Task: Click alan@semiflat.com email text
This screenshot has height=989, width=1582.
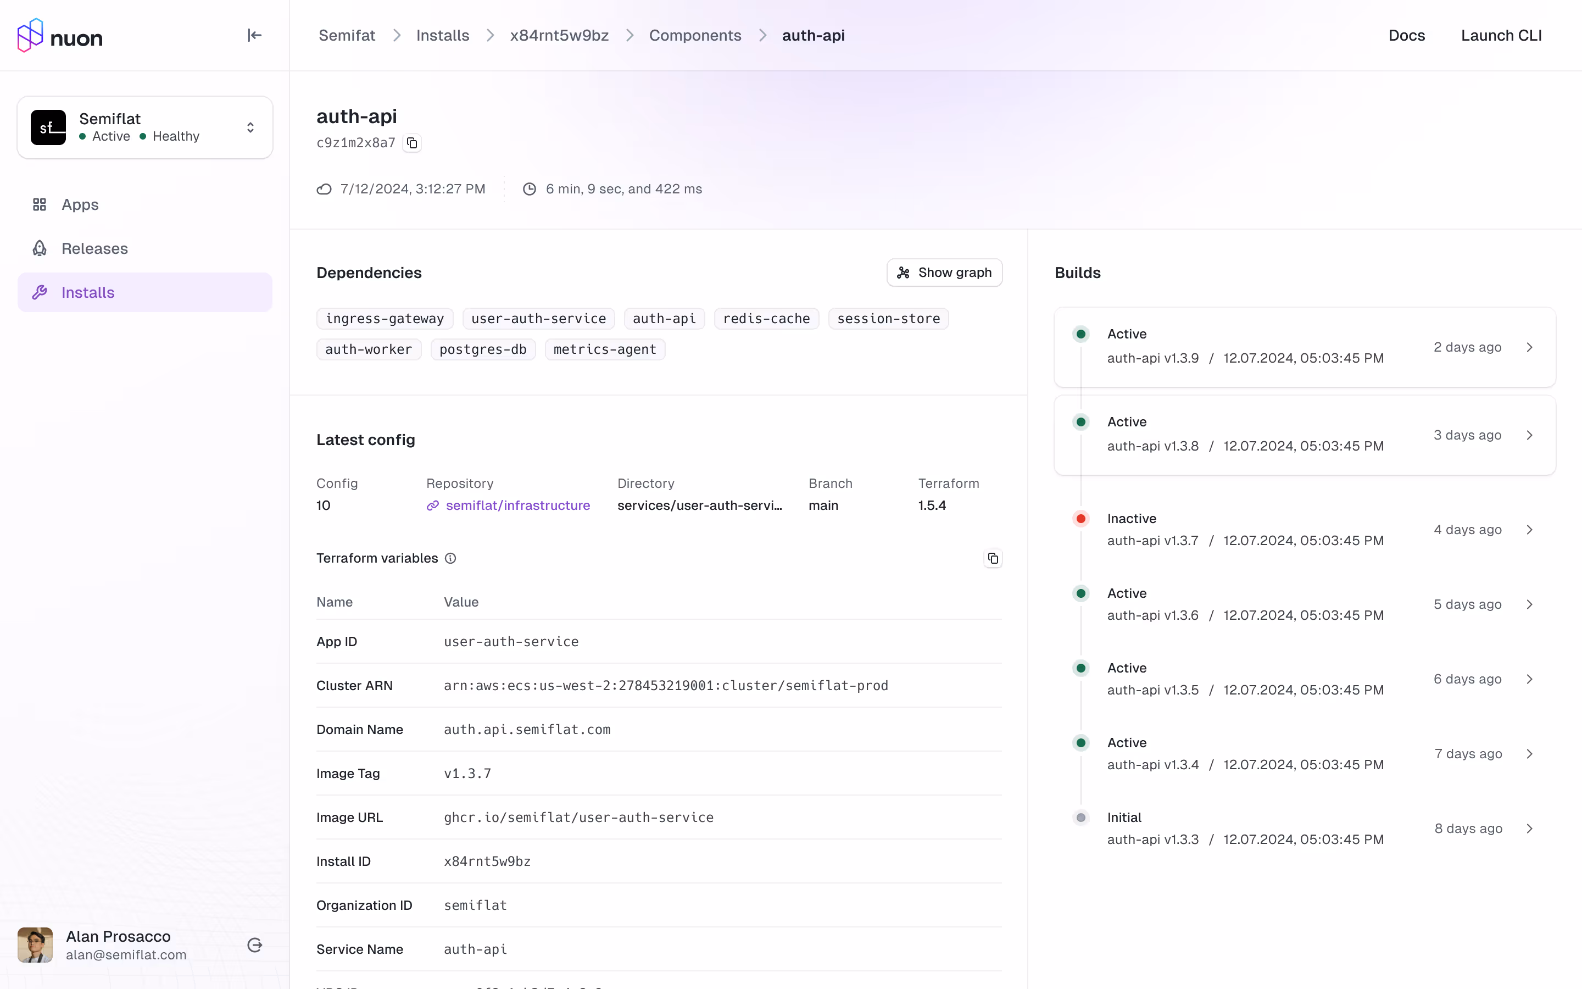Action: (x=126, y=954)
